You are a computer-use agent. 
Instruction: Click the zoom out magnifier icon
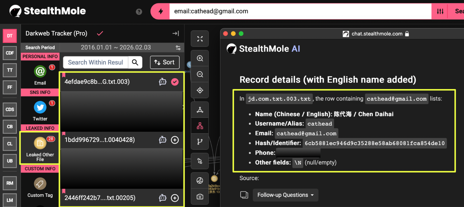200,74
